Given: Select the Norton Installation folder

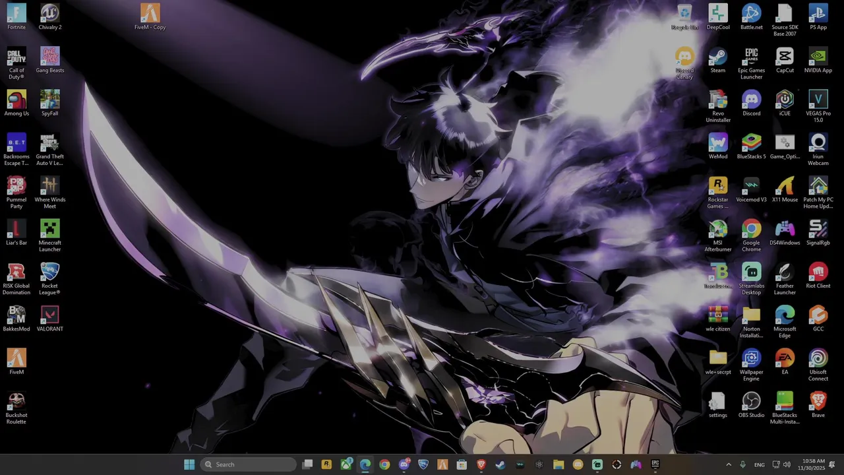Looking at the screenshot, I should (x=752, y=322).
